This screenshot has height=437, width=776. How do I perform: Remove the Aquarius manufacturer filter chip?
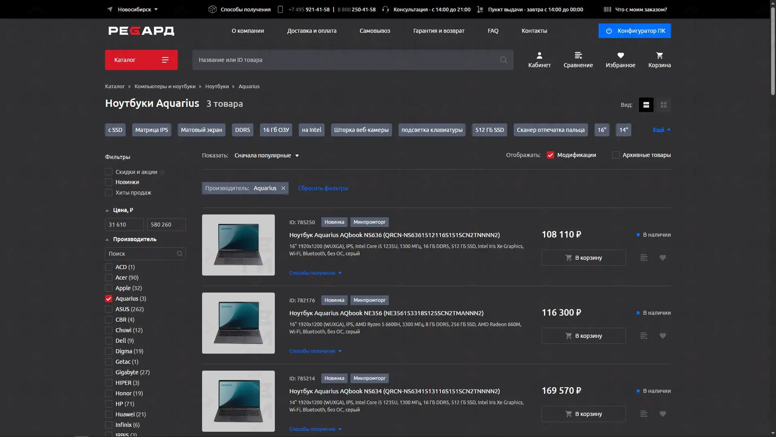pyautogui.click(x=283, y=188)
